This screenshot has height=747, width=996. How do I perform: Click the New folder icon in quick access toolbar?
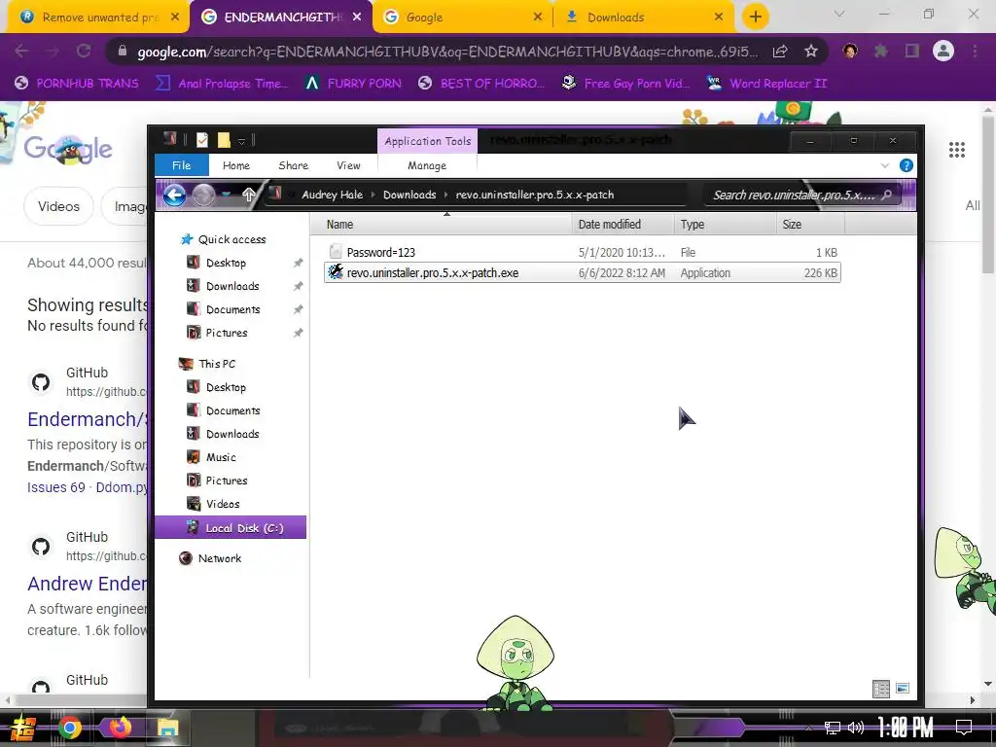tap(224, 140)
